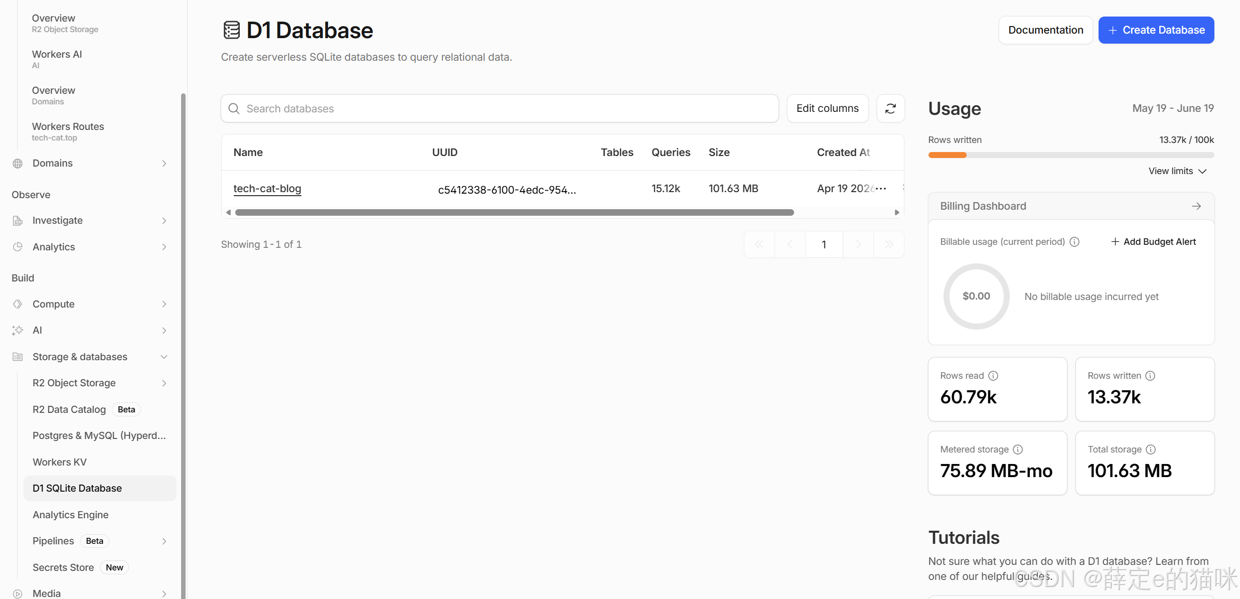Click the Domains globe icon
The width and height of the screenshot is (1240, 599).
pyautogui.click(x=18, y=164)
